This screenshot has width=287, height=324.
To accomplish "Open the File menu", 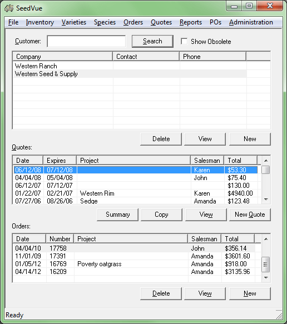I will click(x=13, y=22).
